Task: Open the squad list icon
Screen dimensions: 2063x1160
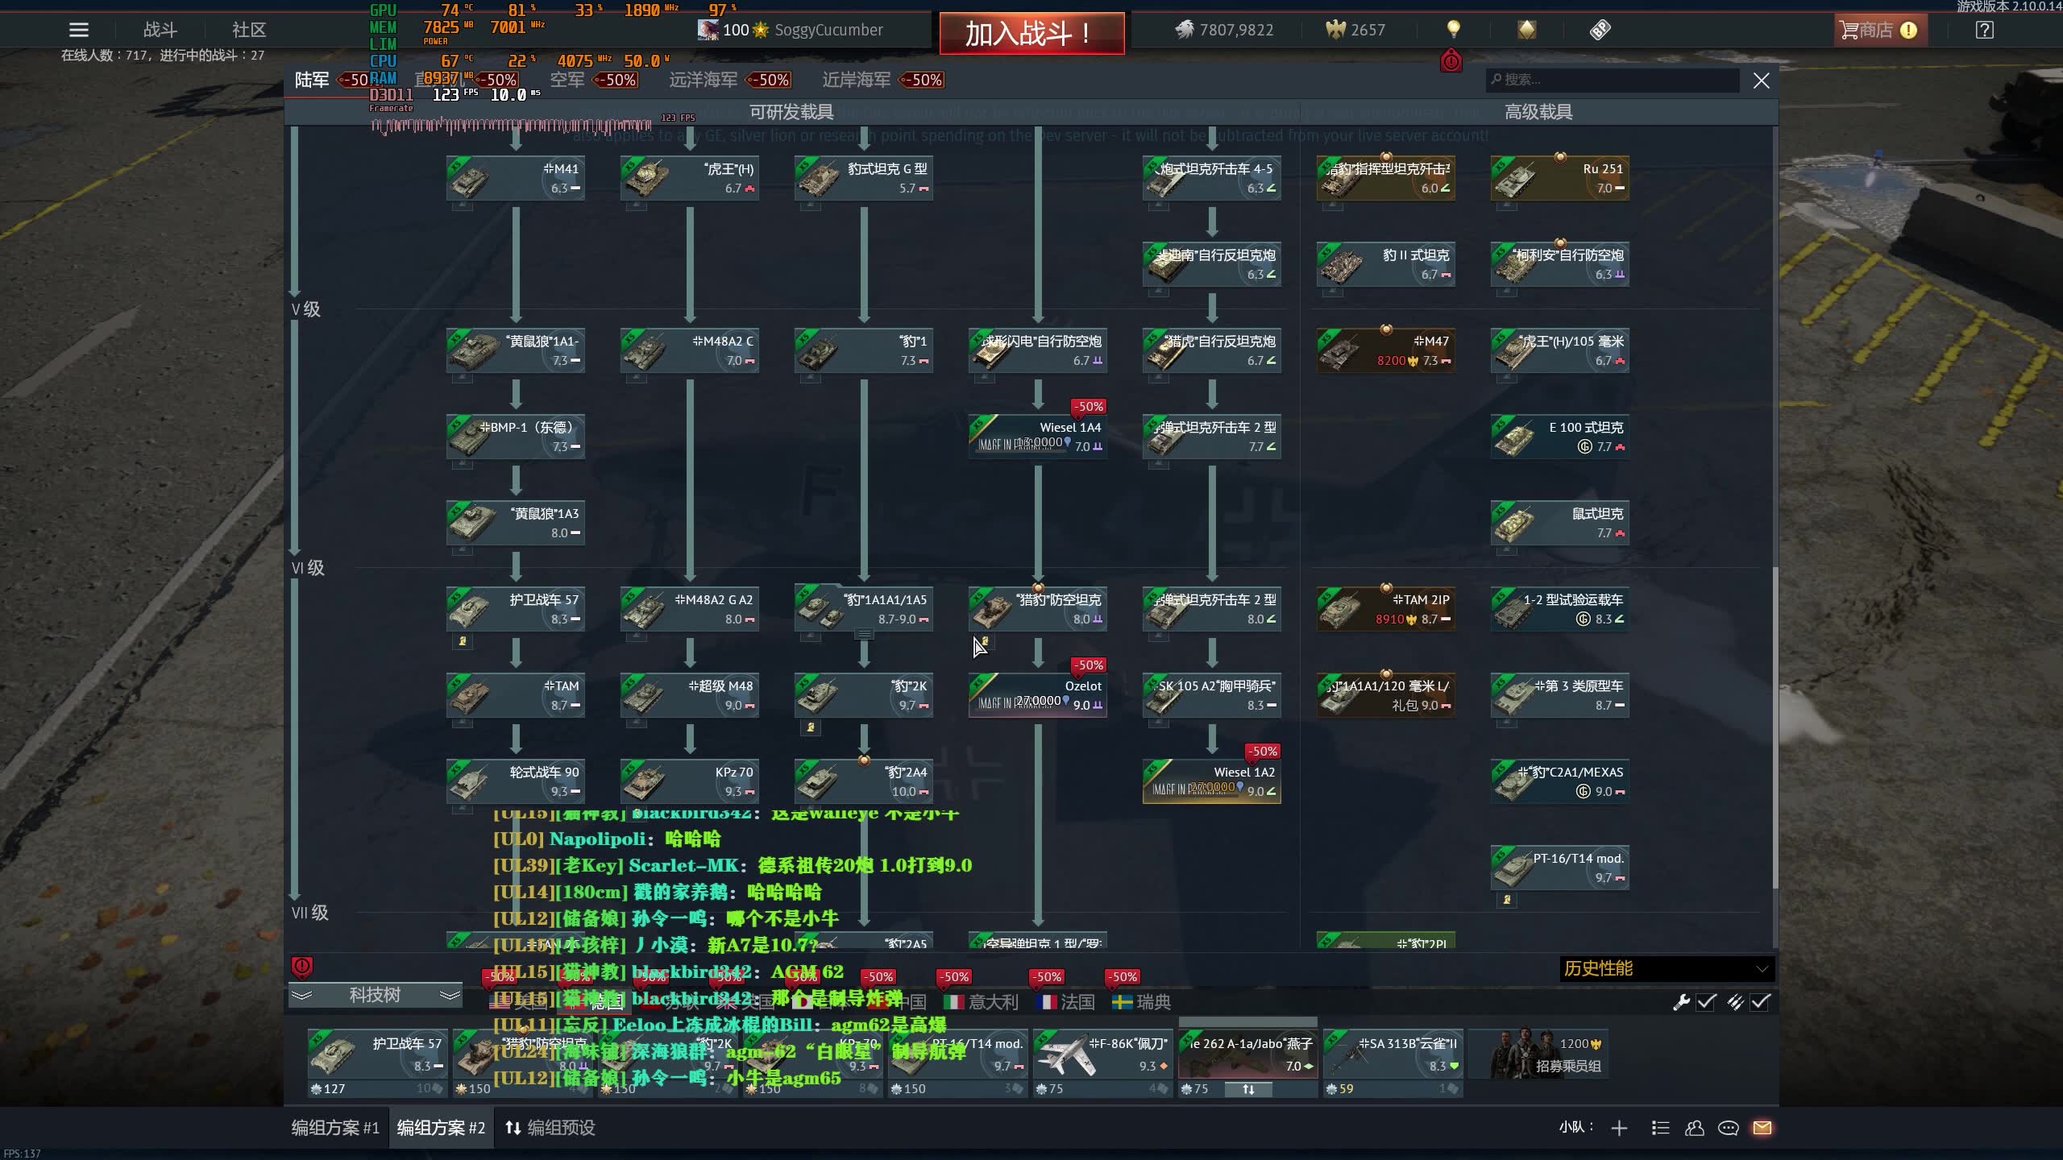Action: 1660,1128
